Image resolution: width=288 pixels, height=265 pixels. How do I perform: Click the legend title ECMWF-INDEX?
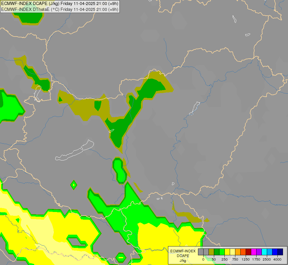point(183,251)
